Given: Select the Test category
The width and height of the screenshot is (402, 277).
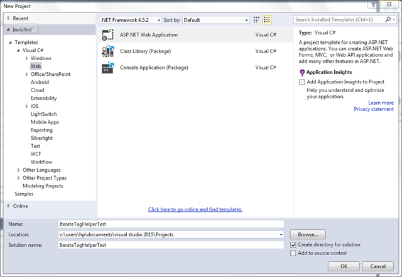Looking at the screenshot, I should coord(35,146).
